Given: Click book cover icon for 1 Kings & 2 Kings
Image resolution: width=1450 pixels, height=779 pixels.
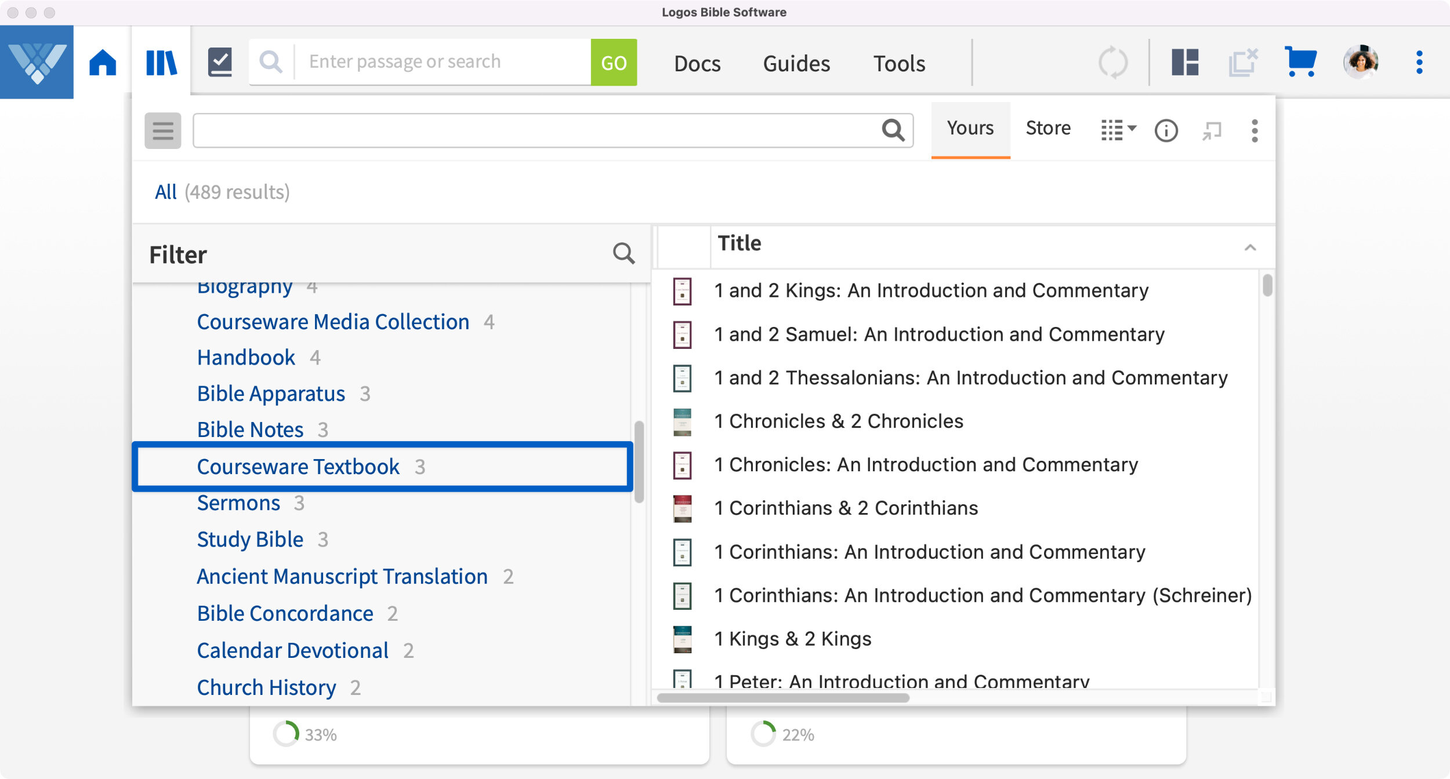Looking at the screenshot, I should (683, 639).
